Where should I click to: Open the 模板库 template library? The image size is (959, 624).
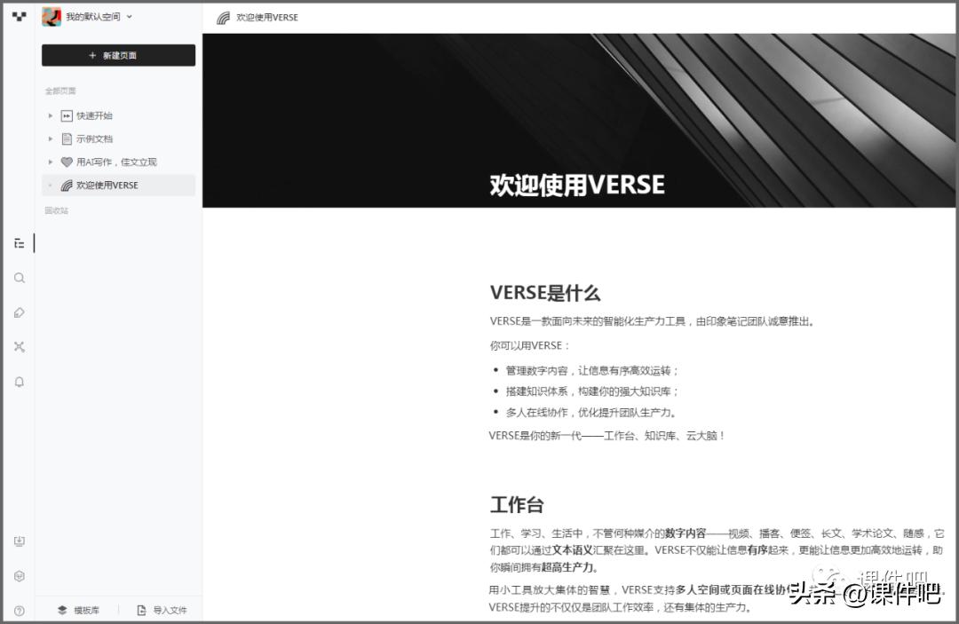[78, 610]
